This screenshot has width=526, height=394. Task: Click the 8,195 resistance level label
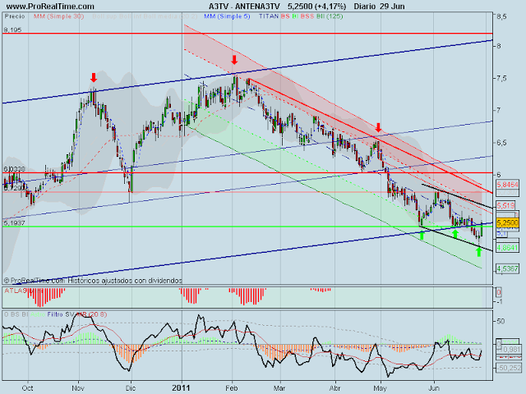click(12, 30)
